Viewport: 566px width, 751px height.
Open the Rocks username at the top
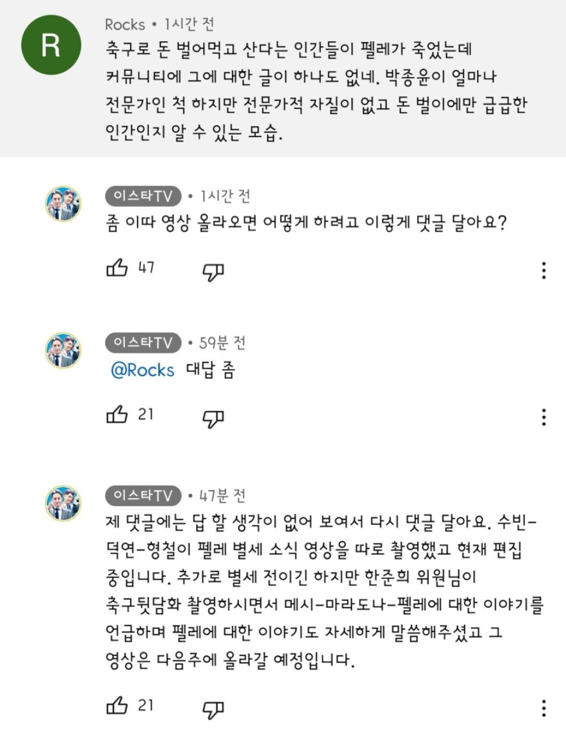click(125, 25)
